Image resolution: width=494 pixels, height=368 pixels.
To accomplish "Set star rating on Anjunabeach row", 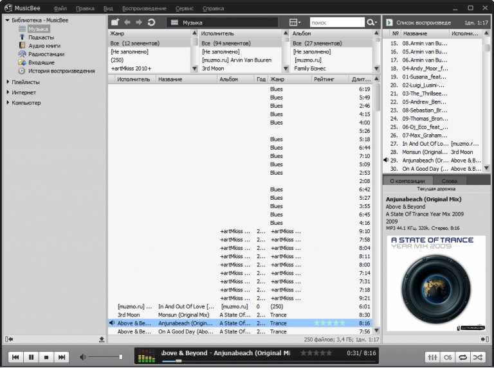I will click(329, 323).
